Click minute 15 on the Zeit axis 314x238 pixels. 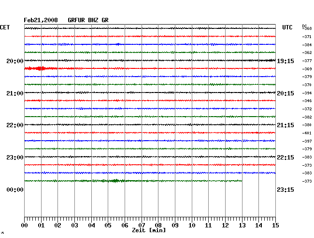[275, 225]
